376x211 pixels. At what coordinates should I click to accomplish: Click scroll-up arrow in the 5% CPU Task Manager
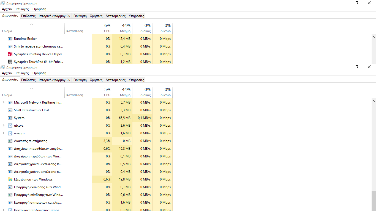tap(374, 101)
